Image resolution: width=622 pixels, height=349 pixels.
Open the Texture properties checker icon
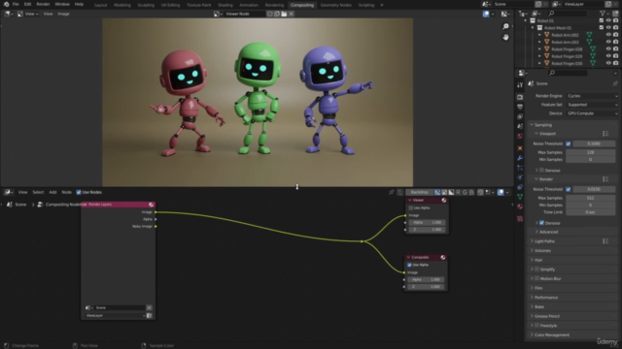coord(520,218)
